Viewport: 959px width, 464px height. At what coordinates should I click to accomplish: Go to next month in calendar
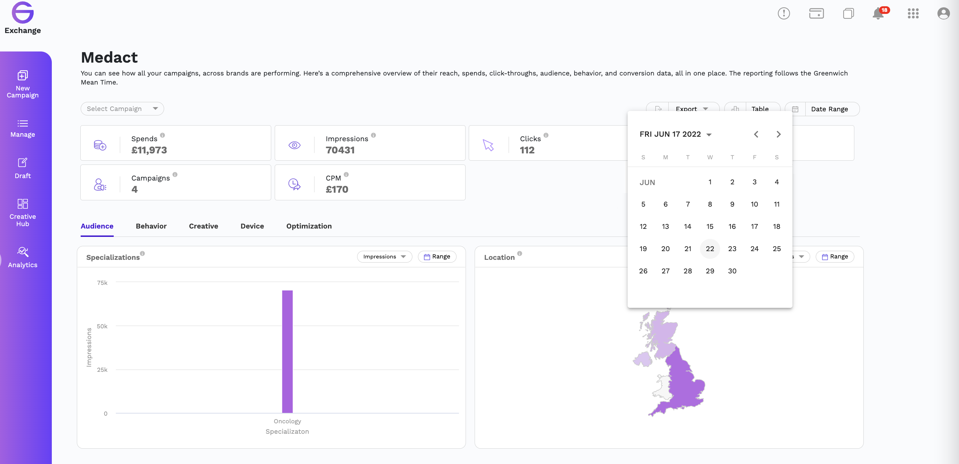coord(778,134)
